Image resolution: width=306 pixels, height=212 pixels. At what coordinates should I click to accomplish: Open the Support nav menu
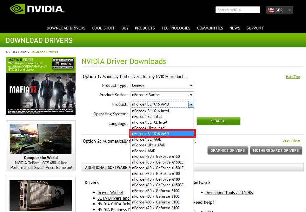coord(255,28)
